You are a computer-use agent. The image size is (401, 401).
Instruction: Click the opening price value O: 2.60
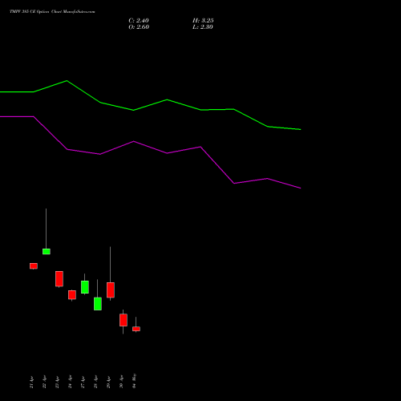139,27
